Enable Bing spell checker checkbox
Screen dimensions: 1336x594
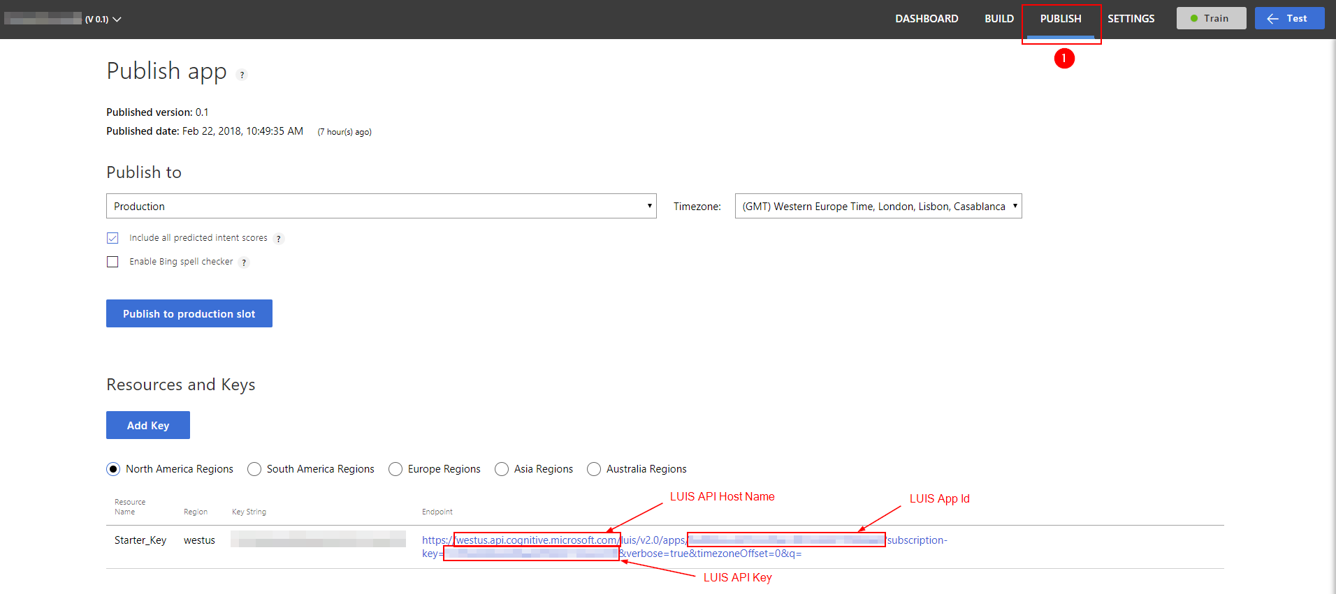click(x=112, y=262)
